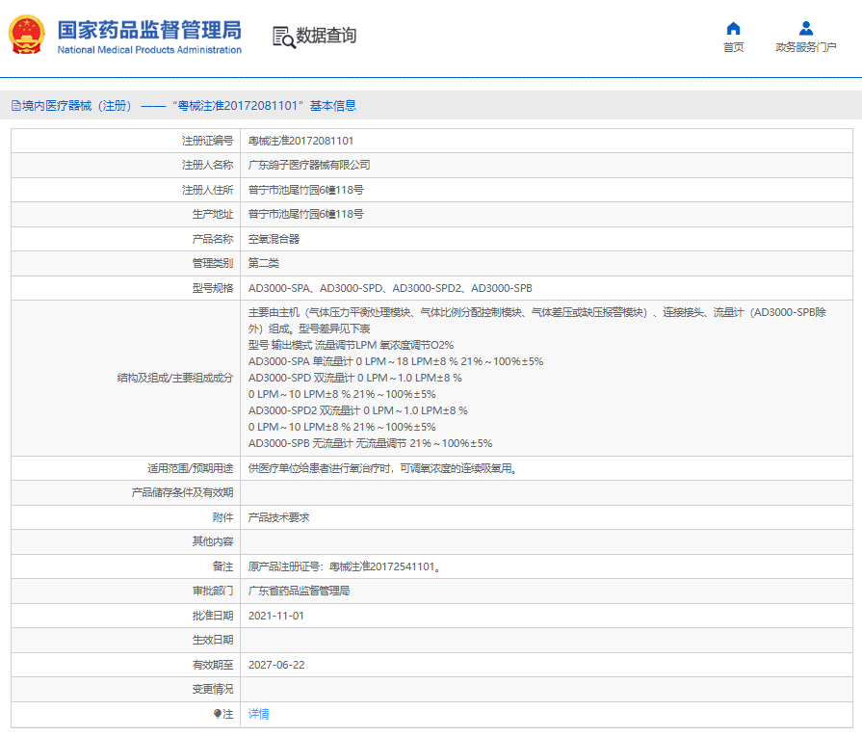Viewport: 862px width, 737px height.
Task: Click expiry date 2027-06-22
Action: (276, 665)
